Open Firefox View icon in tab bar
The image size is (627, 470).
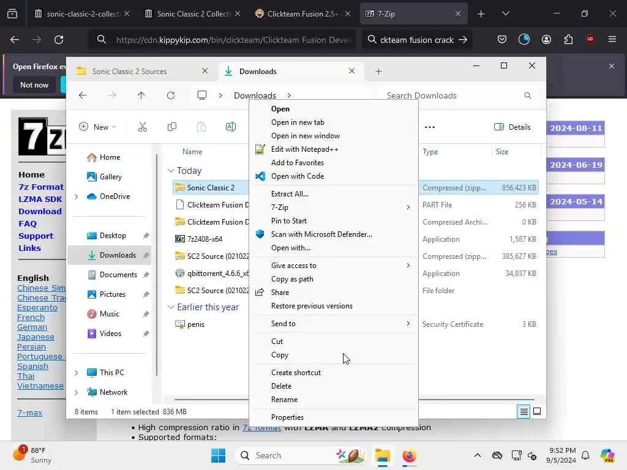12,13
